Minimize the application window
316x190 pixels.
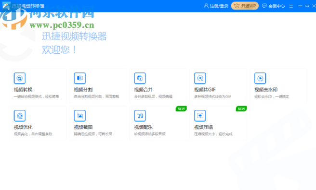pos(300,6)
